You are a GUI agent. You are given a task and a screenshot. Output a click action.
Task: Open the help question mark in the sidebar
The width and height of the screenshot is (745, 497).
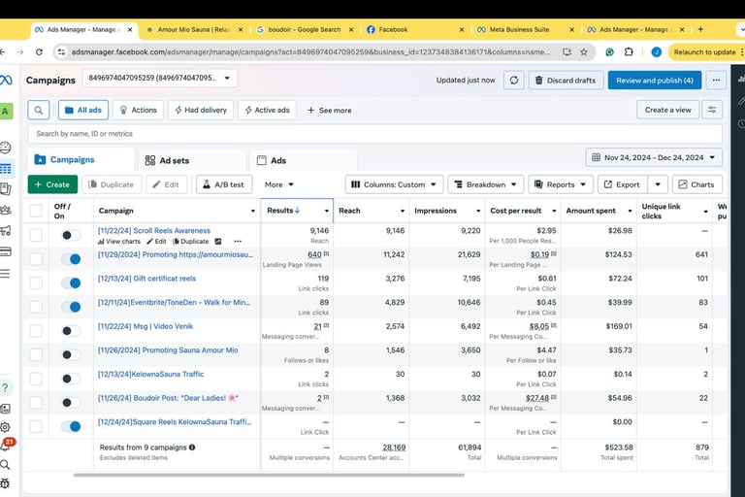tap(5, 387)
